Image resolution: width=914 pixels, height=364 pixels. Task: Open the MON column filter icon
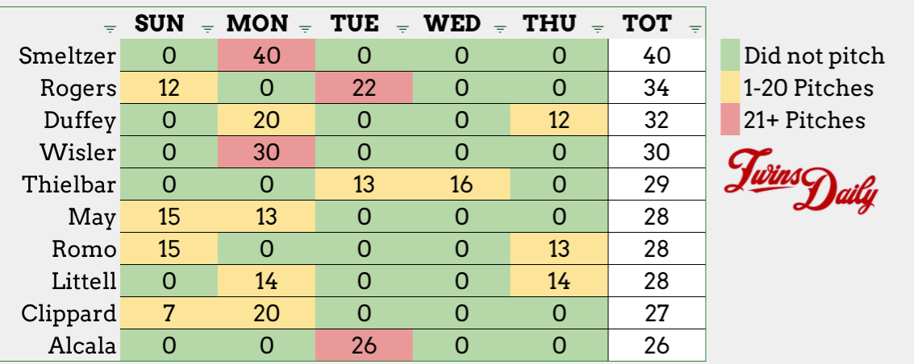click(x=305, y=29)
